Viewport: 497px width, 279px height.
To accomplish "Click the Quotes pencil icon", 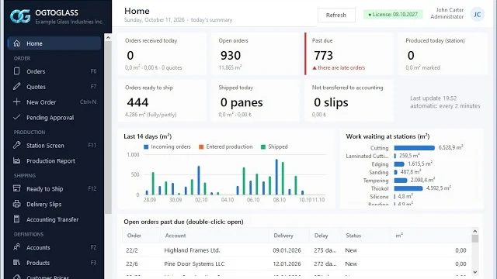I will 17,86.
